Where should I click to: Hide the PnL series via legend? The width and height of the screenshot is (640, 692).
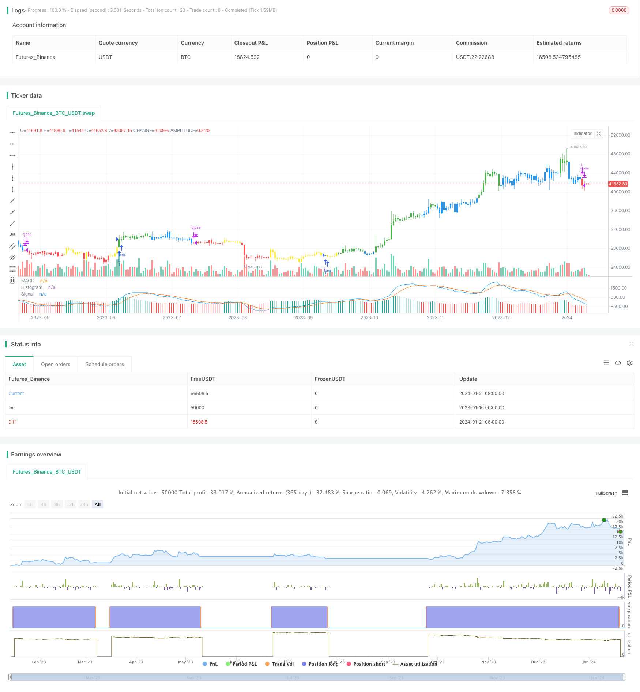[x=212, y=664]
